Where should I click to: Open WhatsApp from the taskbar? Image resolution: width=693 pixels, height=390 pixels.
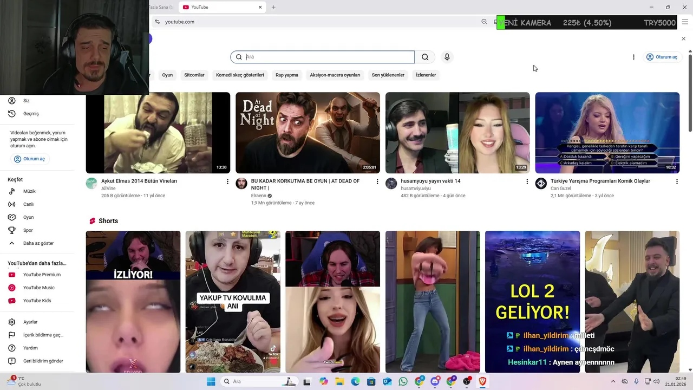click(403, 381)
